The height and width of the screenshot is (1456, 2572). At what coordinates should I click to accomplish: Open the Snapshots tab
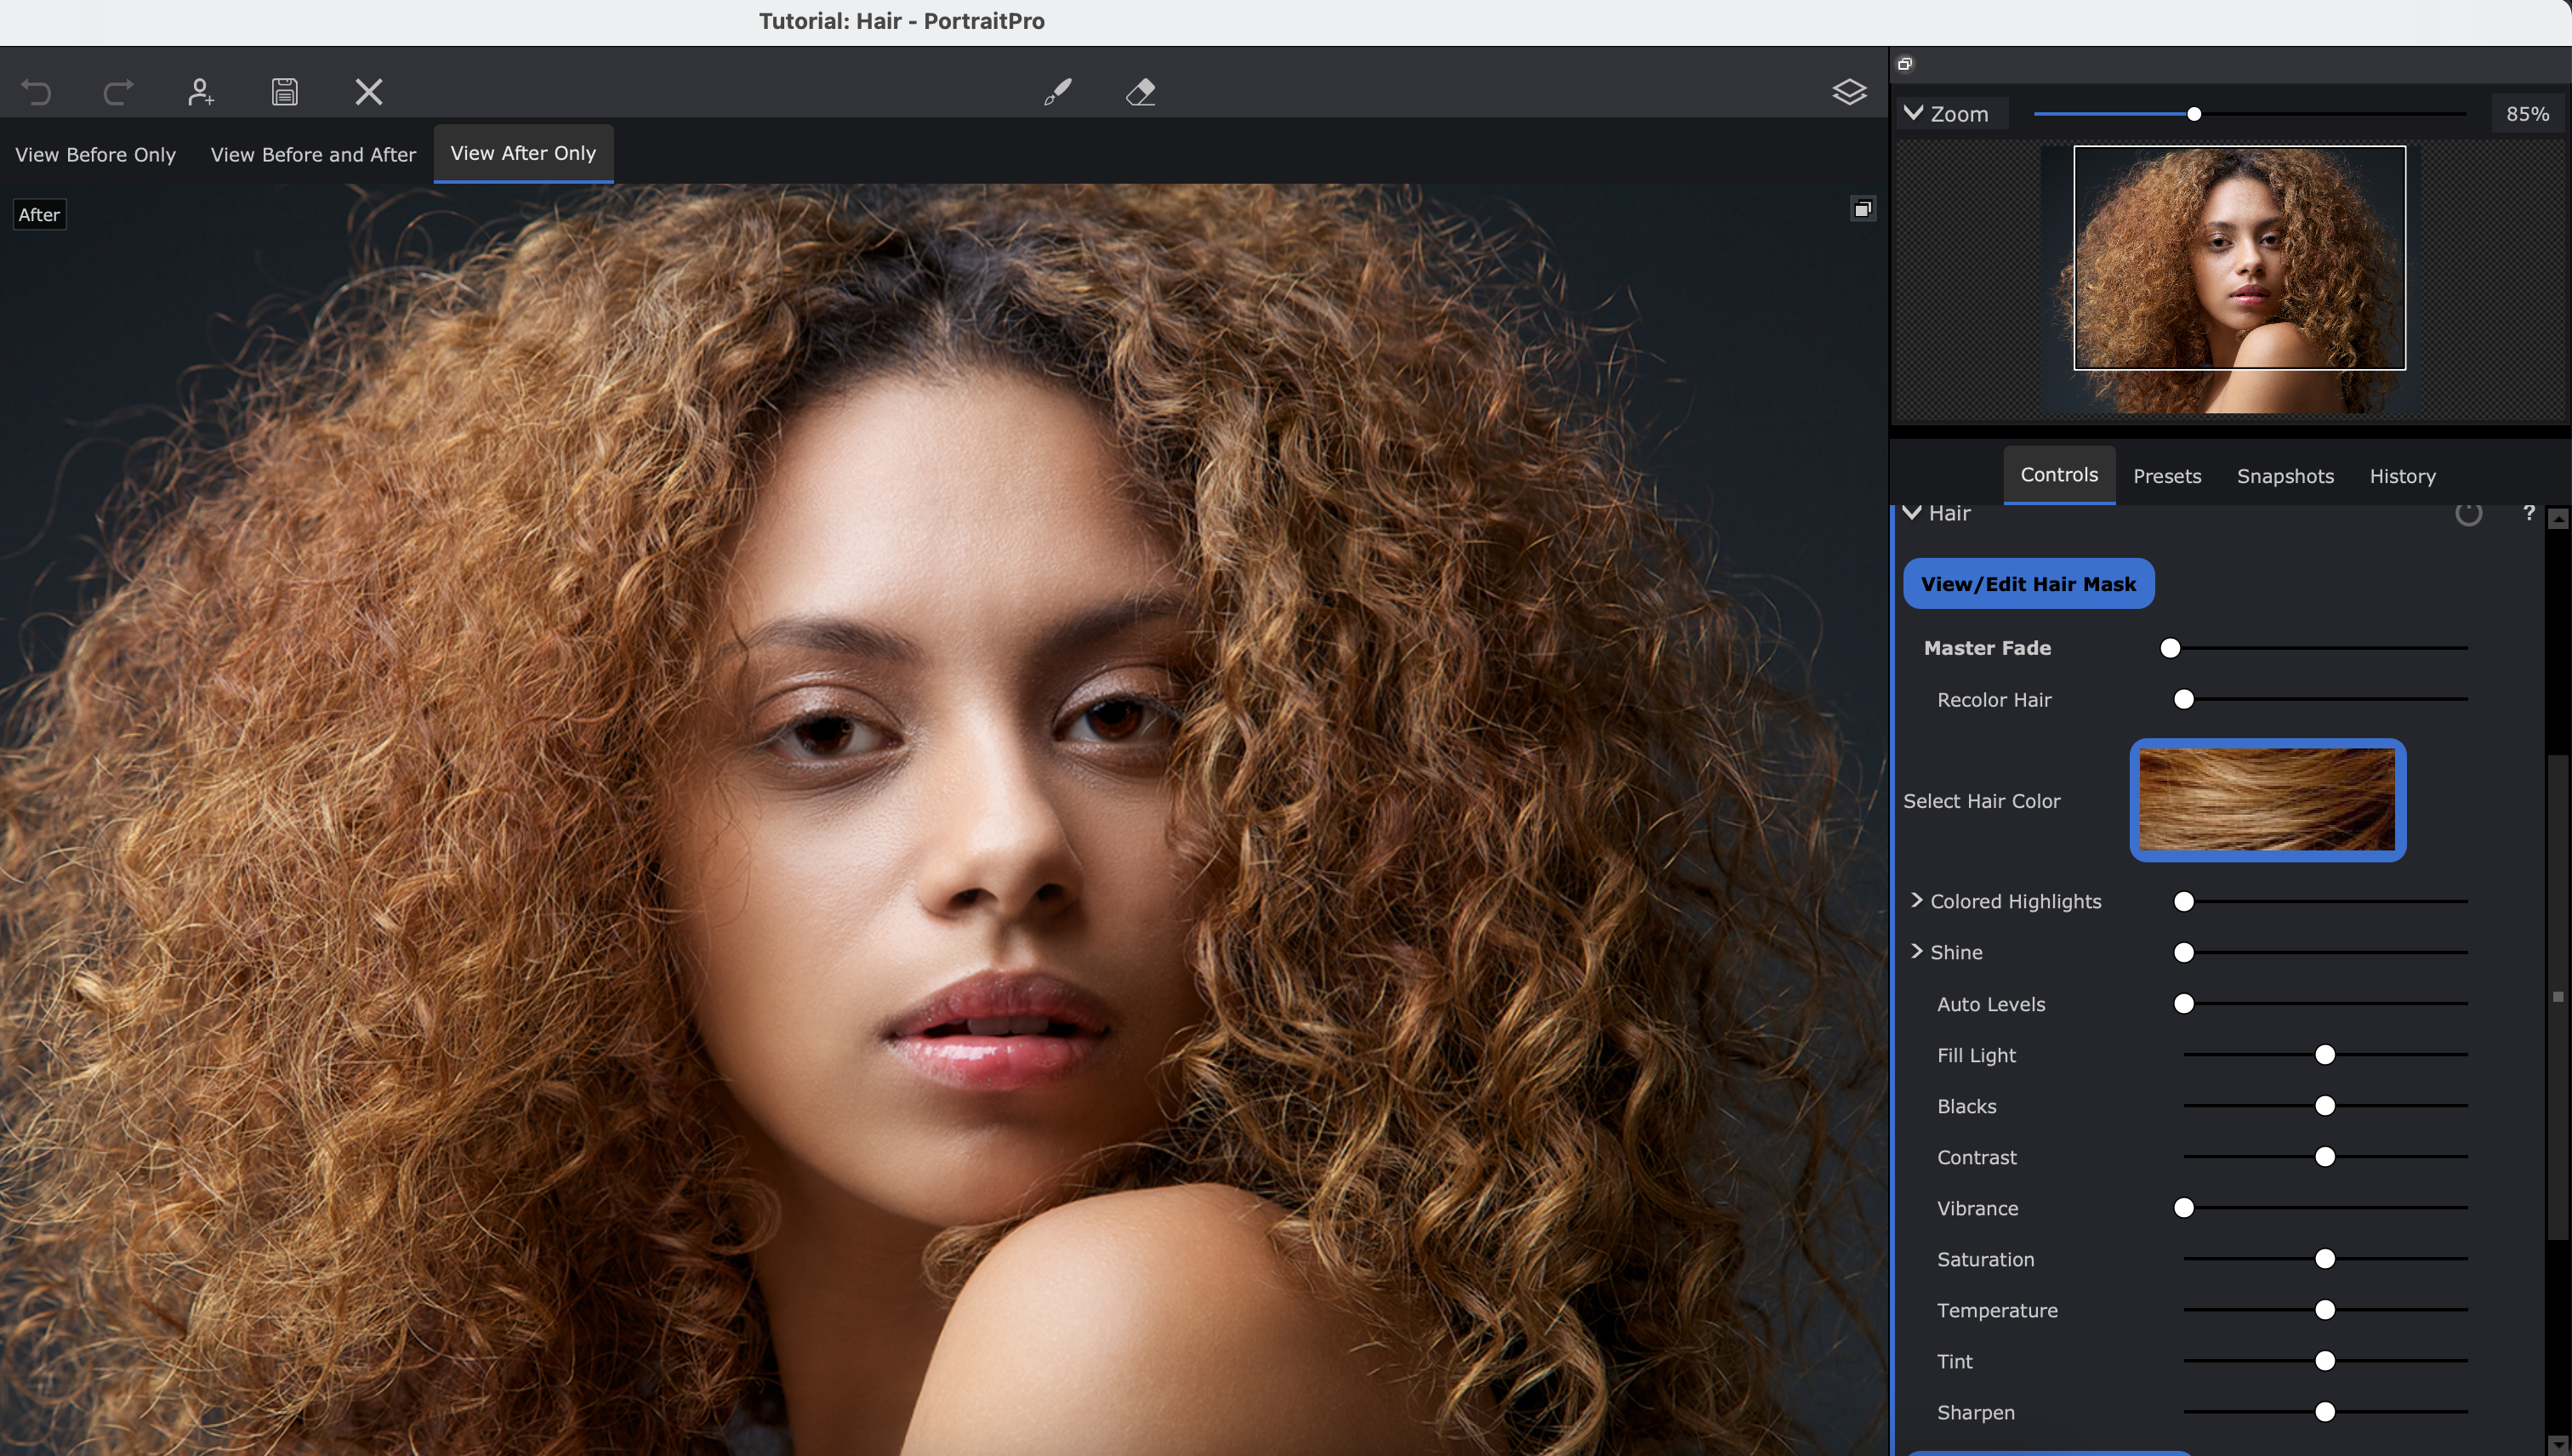tap(2285, 476)
